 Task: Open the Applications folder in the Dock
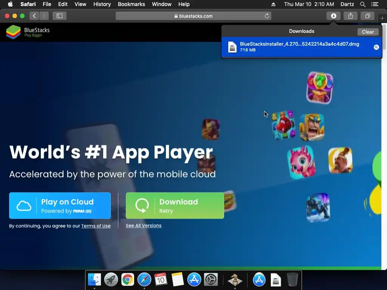pos(259,280)
